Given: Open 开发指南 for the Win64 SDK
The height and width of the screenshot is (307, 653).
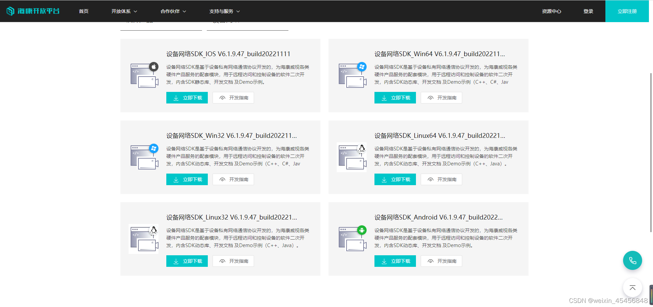Looking at the screenshot, I should point(441,98).
